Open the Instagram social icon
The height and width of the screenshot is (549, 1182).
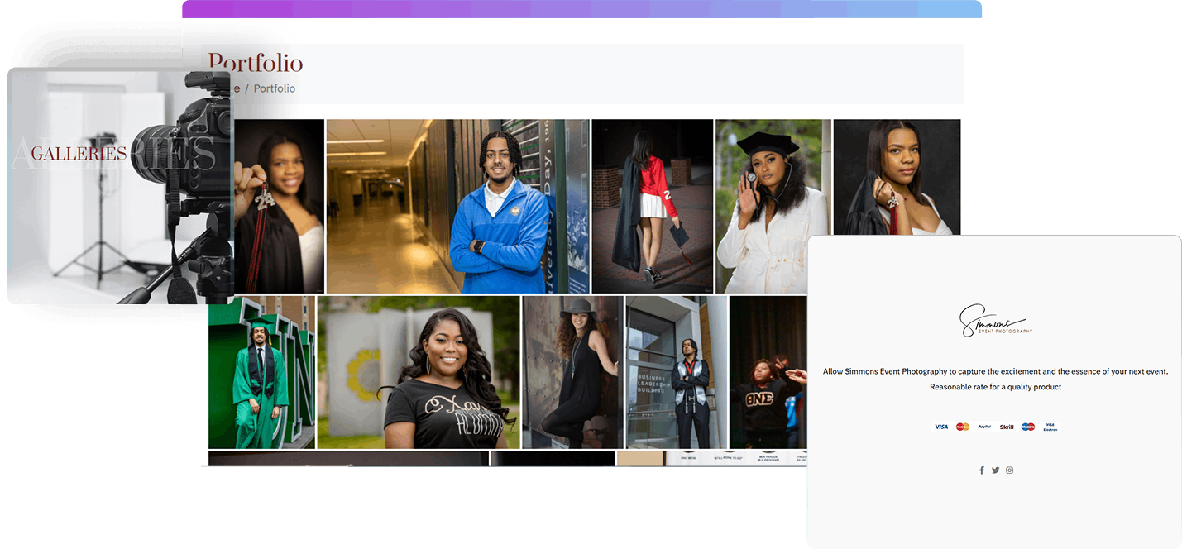tap(1009, 470)
